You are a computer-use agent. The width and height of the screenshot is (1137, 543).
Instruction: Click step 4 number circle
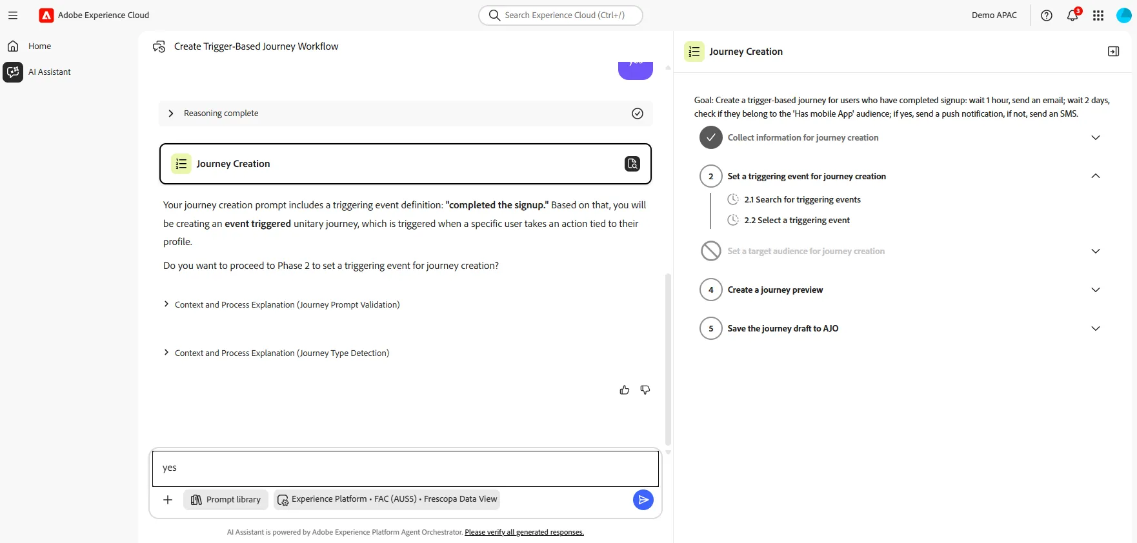[x=711, y=290]
